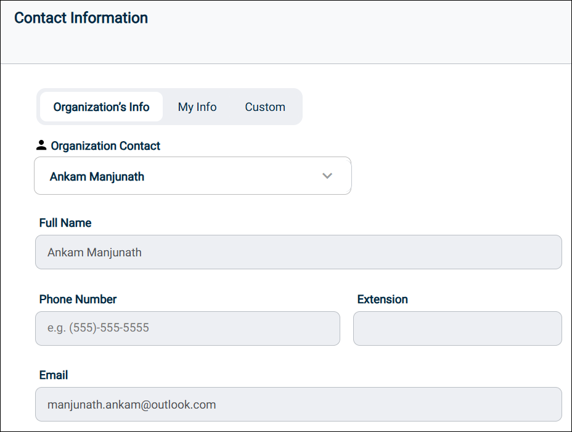
Task: Focus the Phone Number input field
Action: click(187, 328)
